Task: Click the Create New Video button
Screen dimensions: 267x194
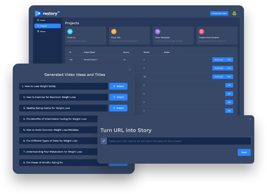Action: tap(219, 14)
